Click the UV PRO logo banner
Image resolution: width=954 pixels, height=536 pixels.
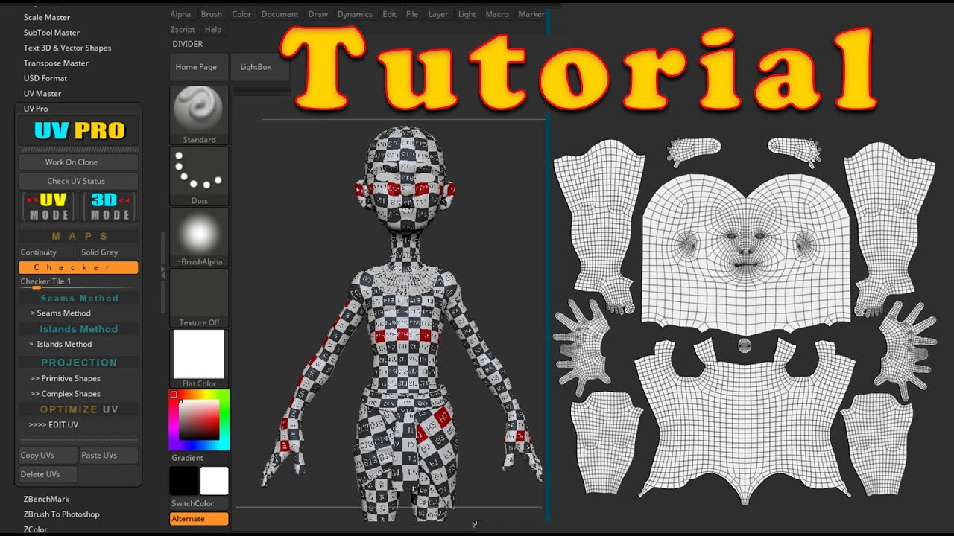tap(79, 131)
